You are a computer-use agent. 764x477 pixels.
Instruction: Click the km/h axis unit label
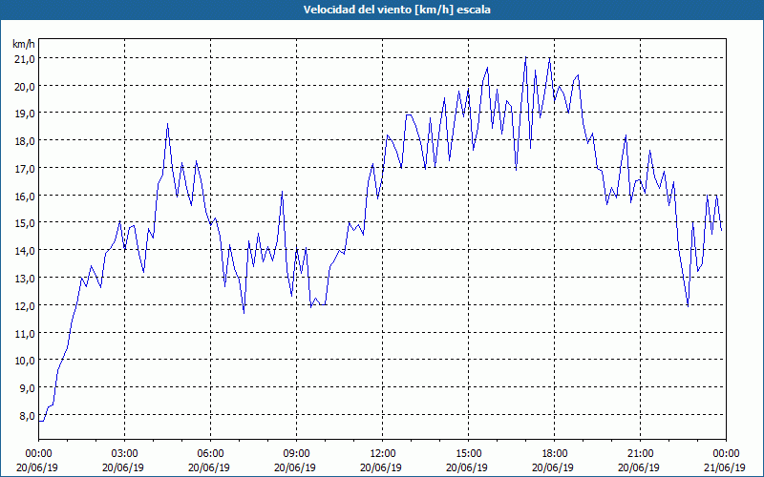[x=23, y=44]
